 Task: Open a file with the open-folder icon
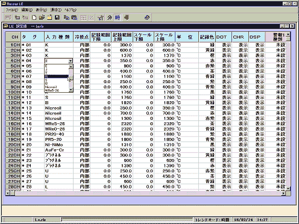(42, 17)
